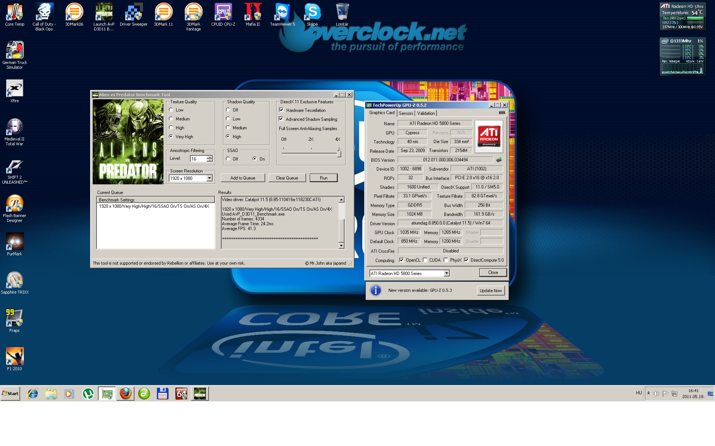
Task: Select High texture quality radio button
Action: 171,128
